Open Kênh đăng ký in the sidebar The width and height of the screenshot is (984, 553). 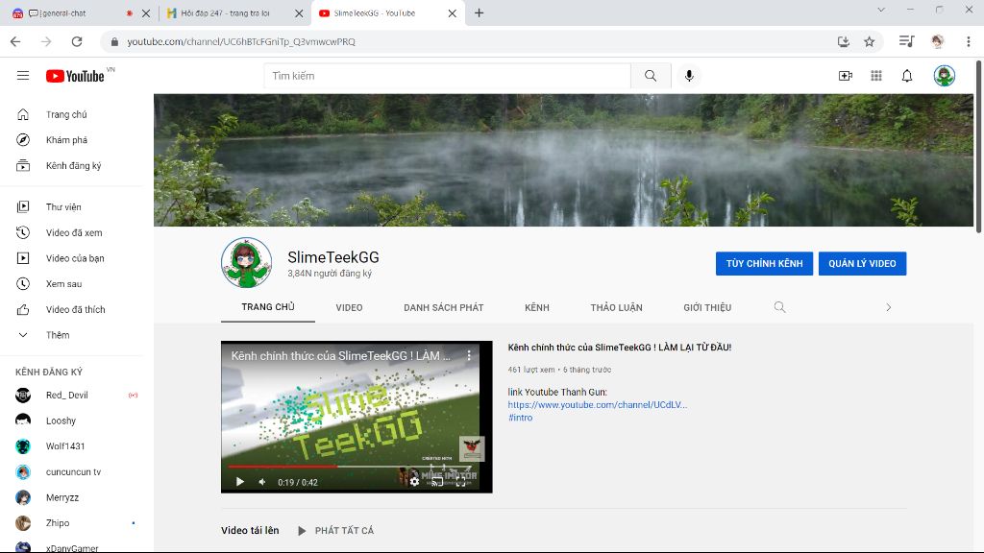pos(71,165)
